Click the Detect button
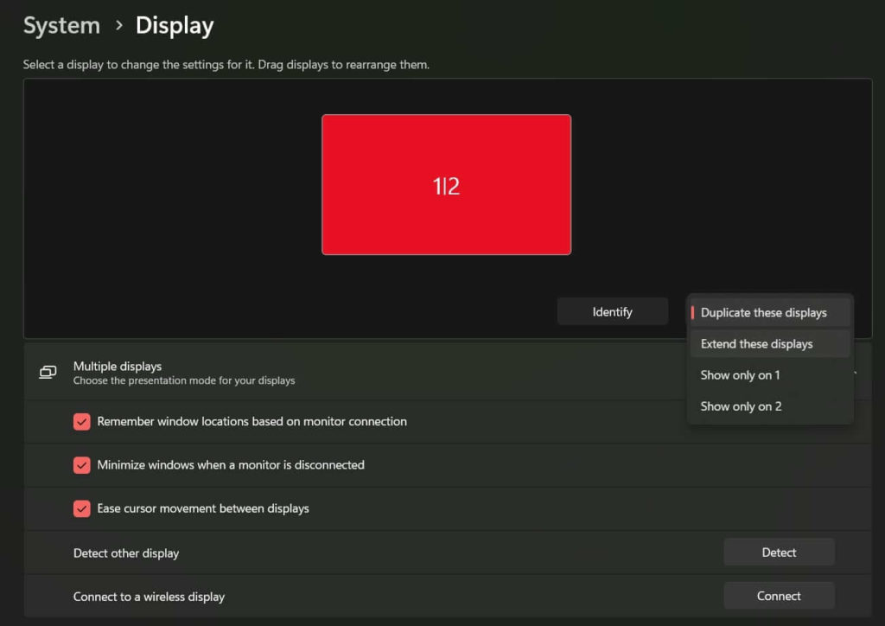 click(x=779, y=552)
